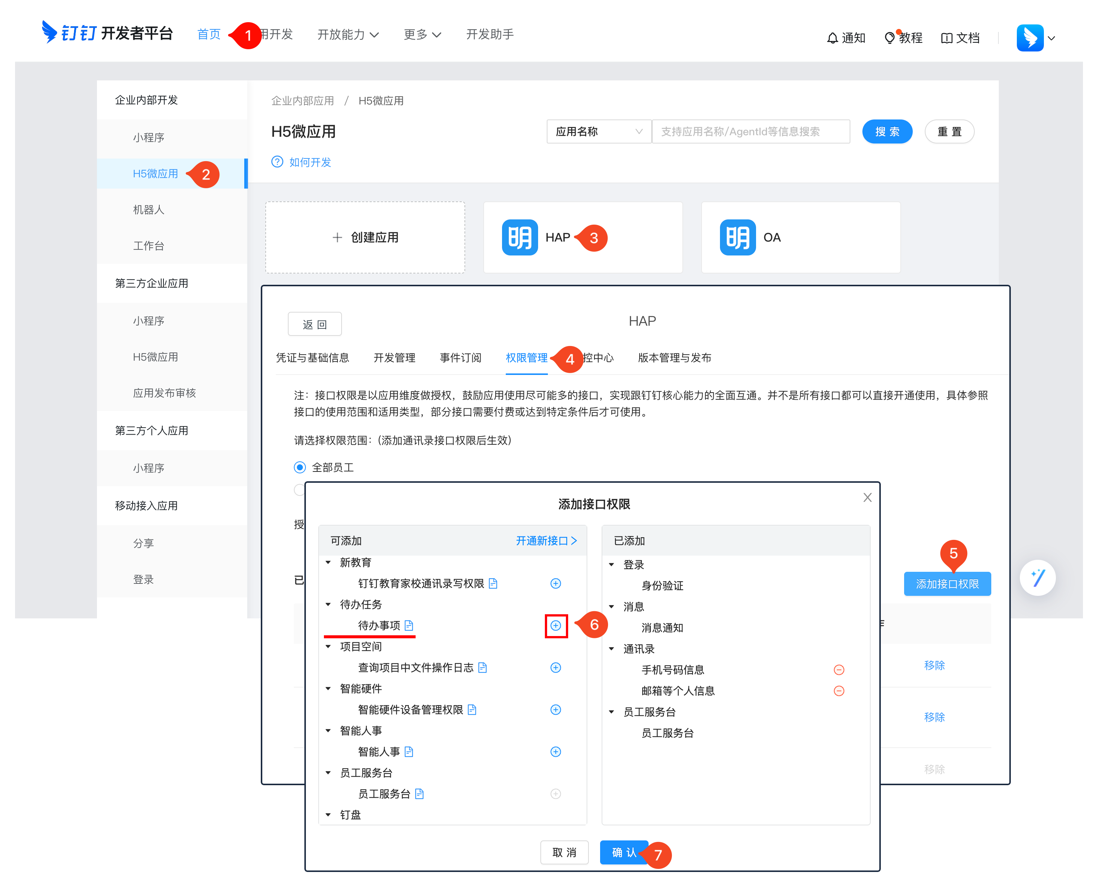Image resolution: width=1098 pixels, height=887 pixels.
Task: Switch to the 事件订阅 tab
Action: click(460, 358)
